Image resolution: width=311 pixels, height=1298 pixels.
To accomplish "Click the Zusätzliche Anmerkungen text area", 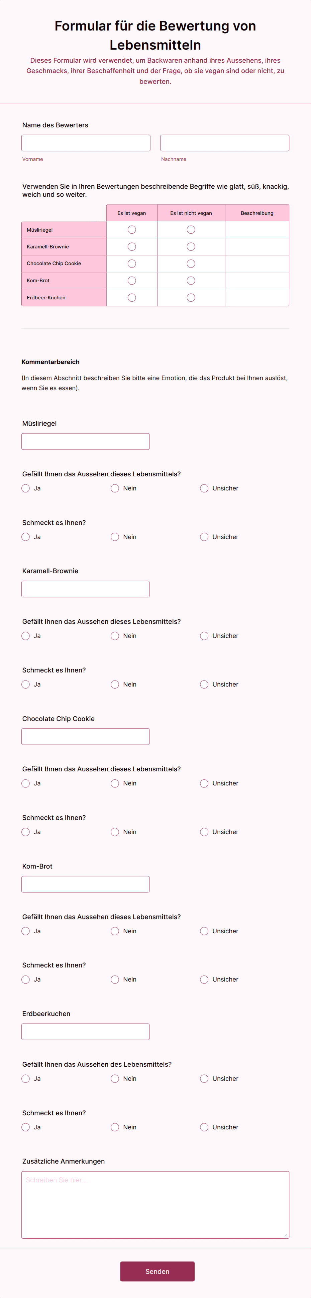I will (155, 1205).
